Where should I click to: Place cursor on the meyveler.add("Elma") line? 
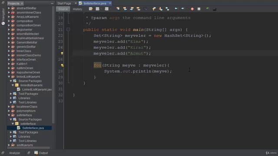[121, 42]
